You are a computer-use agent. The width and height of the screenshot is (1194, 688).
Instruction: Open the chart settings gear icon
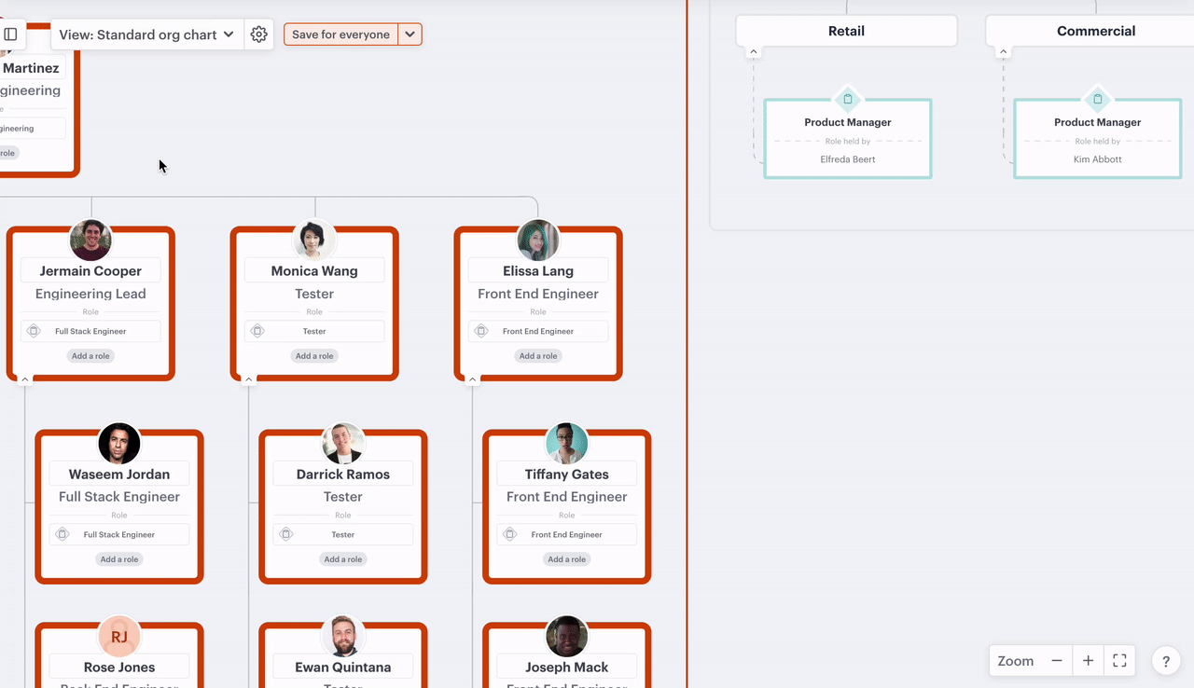coord(258,34)
